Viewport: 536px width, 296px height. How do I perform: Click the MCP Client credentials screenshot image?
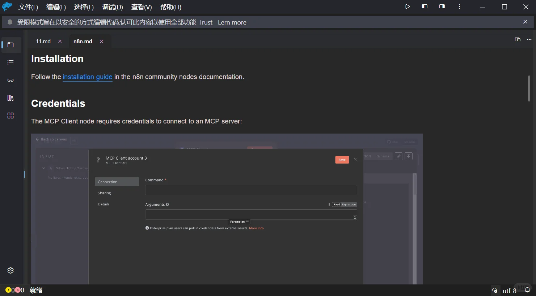click(227, 209)
